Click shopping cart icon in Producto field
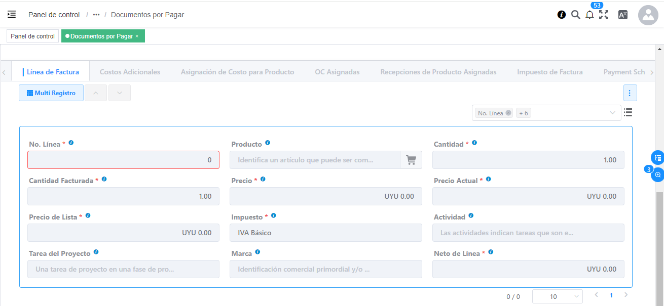Screen dimensions: 664x306 pos(411,160)
